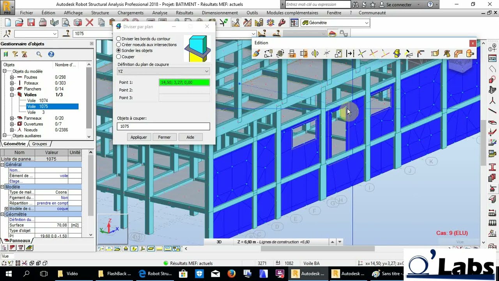Expand the Poutres tree node

pyautogui.click(x=12, y=77)
